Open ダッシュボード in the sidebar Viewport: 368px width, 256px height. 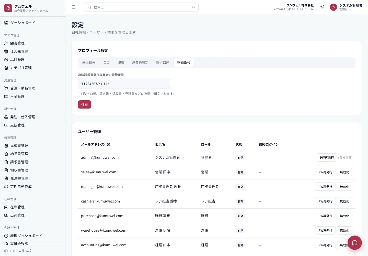tap(32, 23)
